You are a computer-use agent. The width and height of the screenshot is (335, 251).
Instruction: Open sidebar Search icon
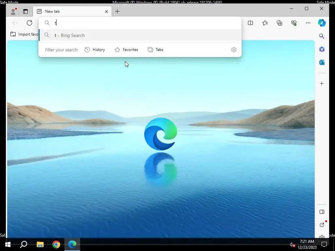pyautogui.click(x=322, y=36)
